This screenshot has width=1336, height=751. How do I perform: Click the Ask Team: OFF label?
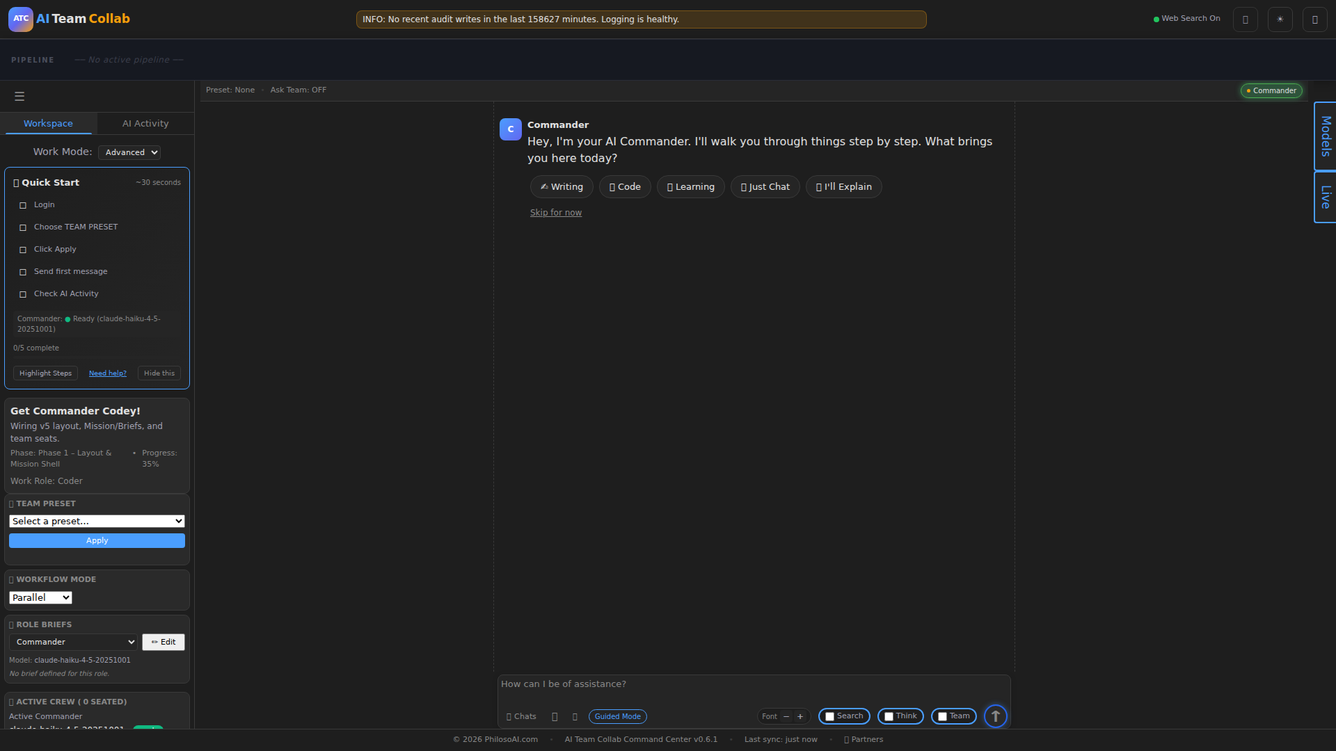(299, 90)
